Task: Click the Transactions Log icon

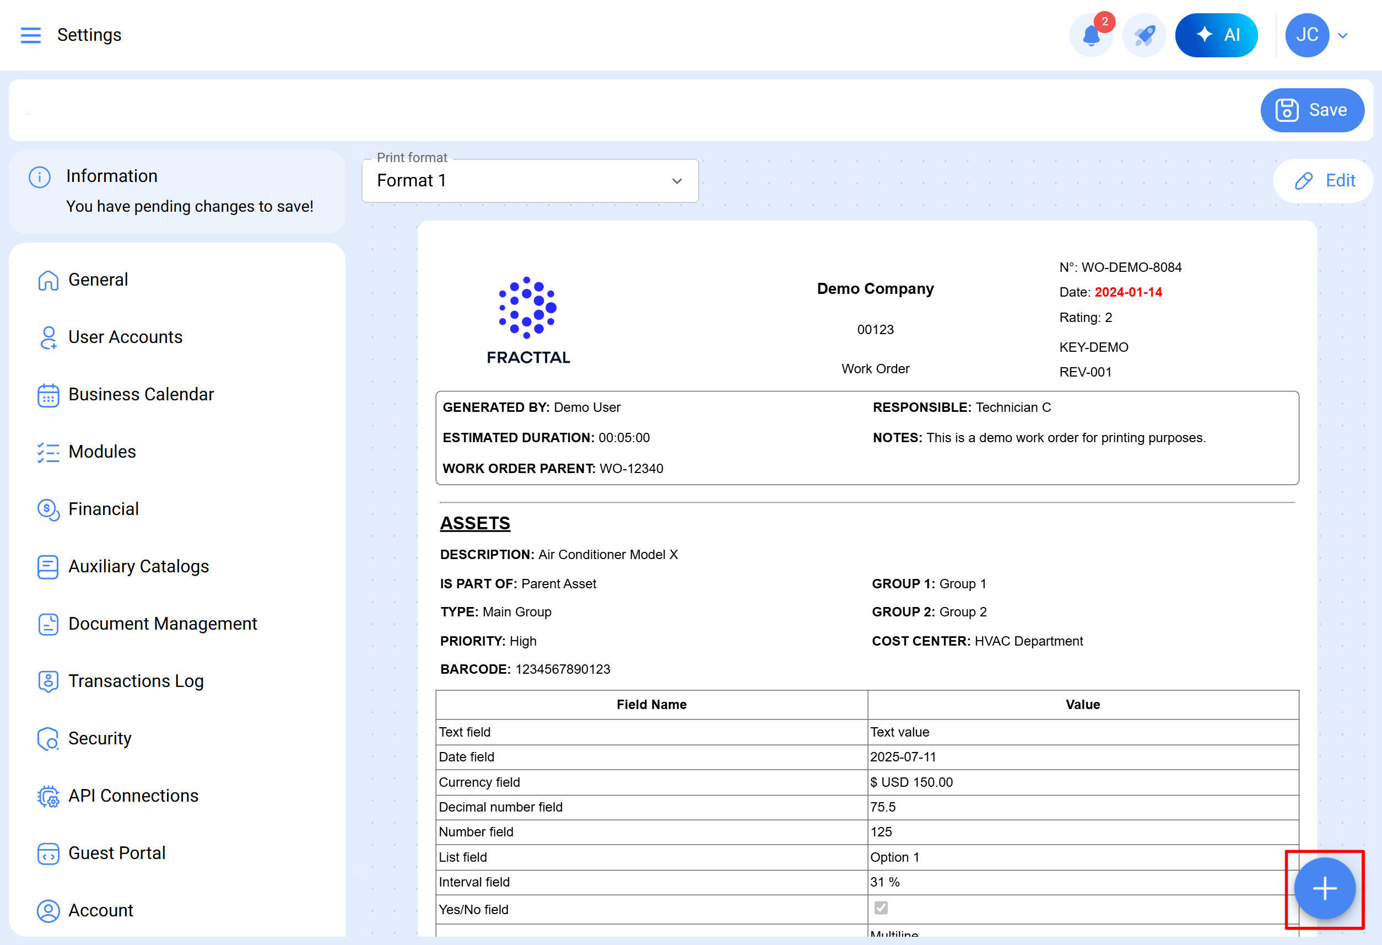Action: pos(47,681)
